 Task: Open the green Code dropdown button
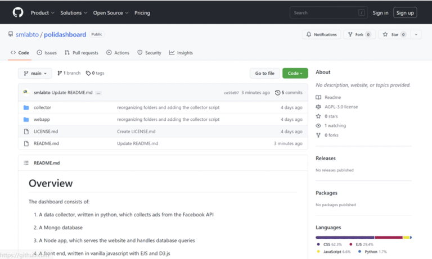pos(295,73)
